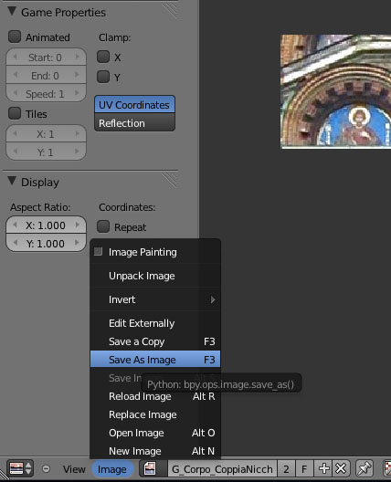This screenshot has width=391, height=482.
Task: Toggle fake user F button
Action: pos(304,469)
